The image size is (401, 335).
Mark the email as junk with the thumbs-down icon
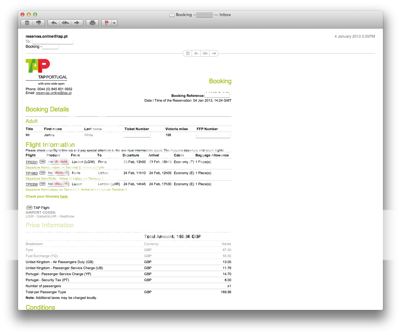coord(39,23)
